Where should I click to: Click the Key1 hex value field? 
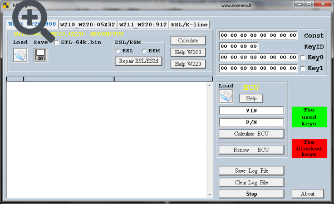[258, 69]
